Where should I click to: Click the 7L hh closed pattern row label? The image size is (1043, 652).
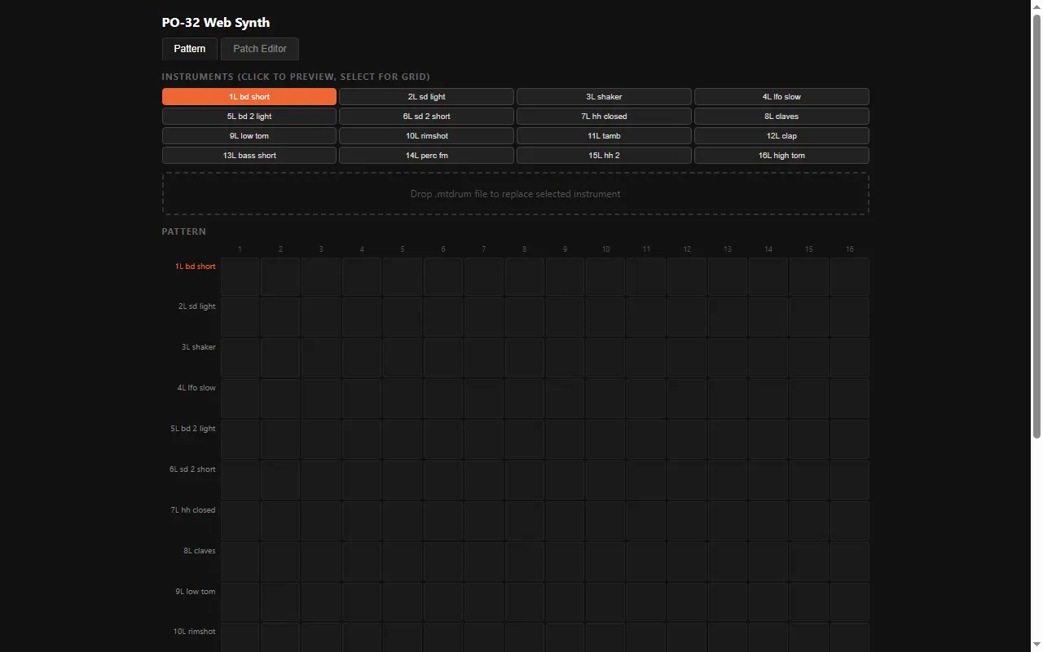pyautogui.click(x=193, y=510)
